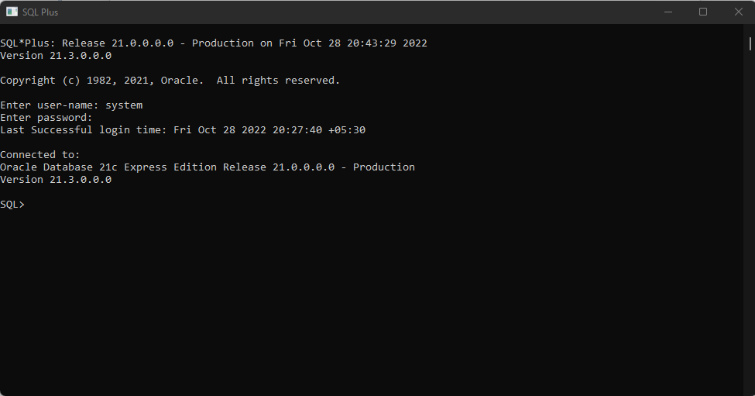755x396 pixels.
Task: Click the word 'system' after user-name
Action: point(124,105)
